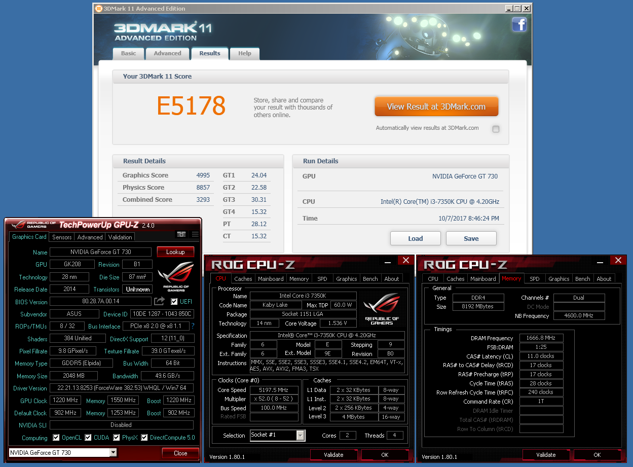Screen dimensions: 633x467
Task: Click the Device ID field in GPU-Z
Action: coord(162,314)
